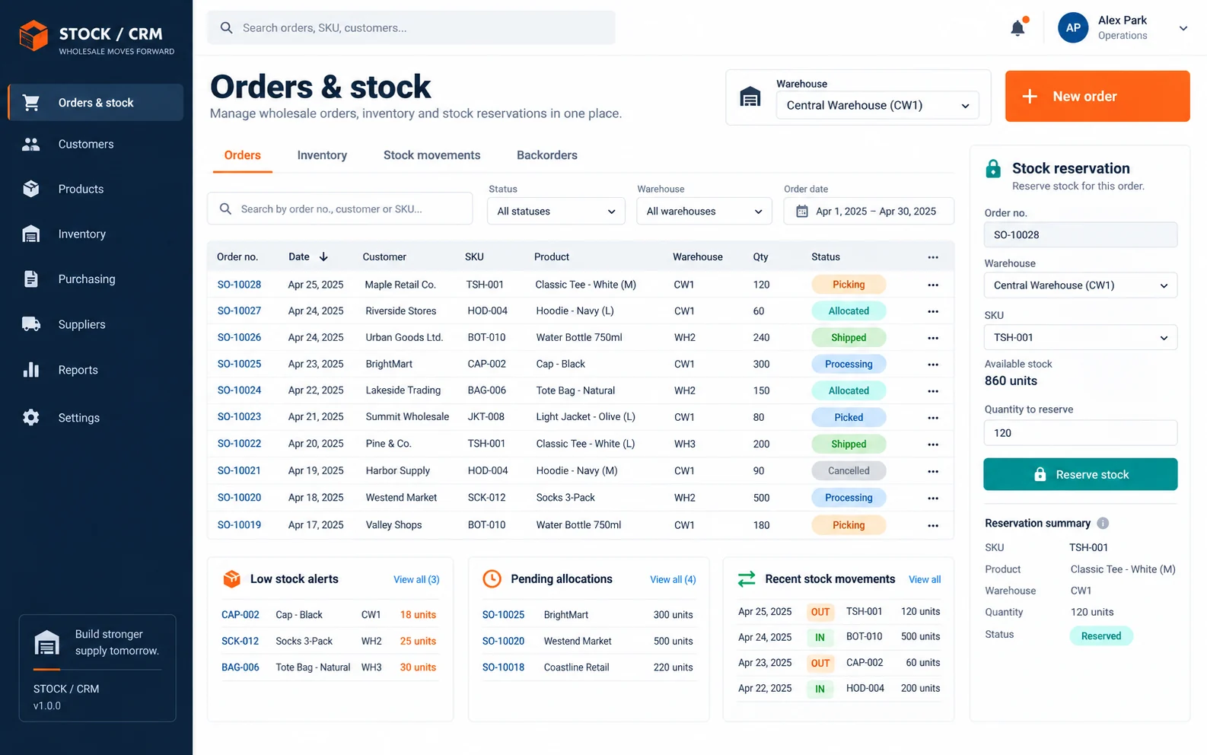Open the All warehouses filter dropdown

pos(705,211)
